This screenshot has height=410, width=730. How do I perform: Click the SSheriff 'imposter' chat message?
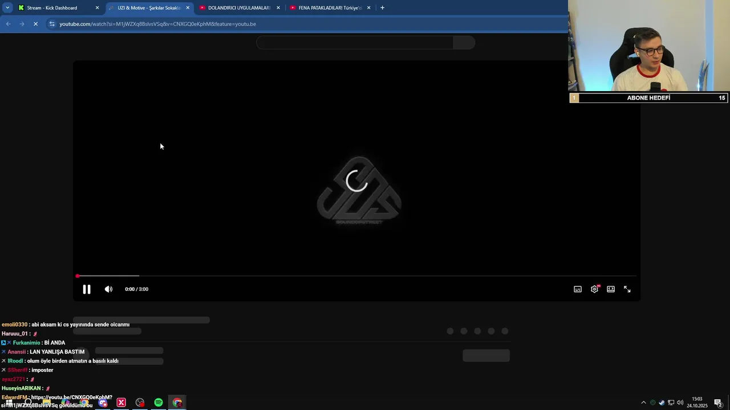pos(27,370)
